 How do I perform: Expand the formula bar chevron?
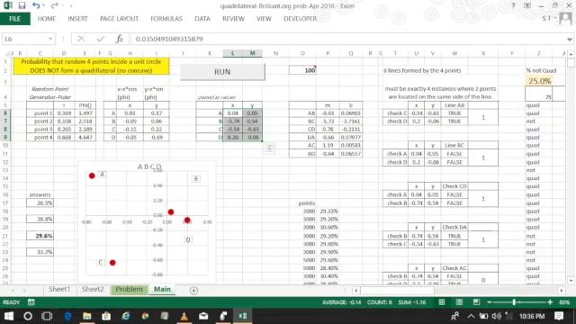tap(570, 39)
